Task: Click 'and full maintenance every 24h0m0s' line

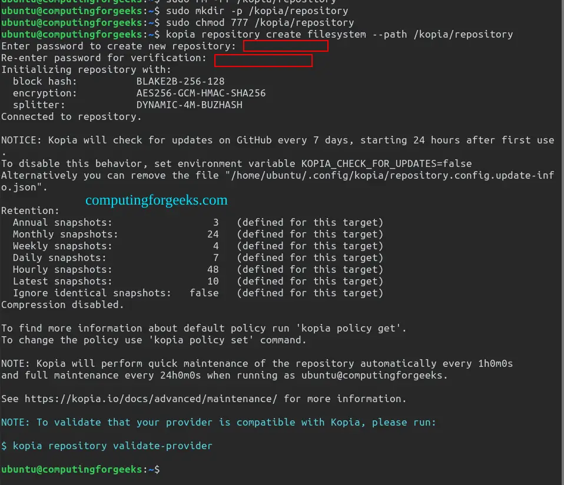Action: pyautogui.click(x=224, y=376)
